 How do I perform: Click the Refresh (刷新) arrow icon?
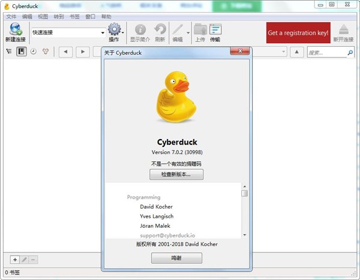click(160, 29)
